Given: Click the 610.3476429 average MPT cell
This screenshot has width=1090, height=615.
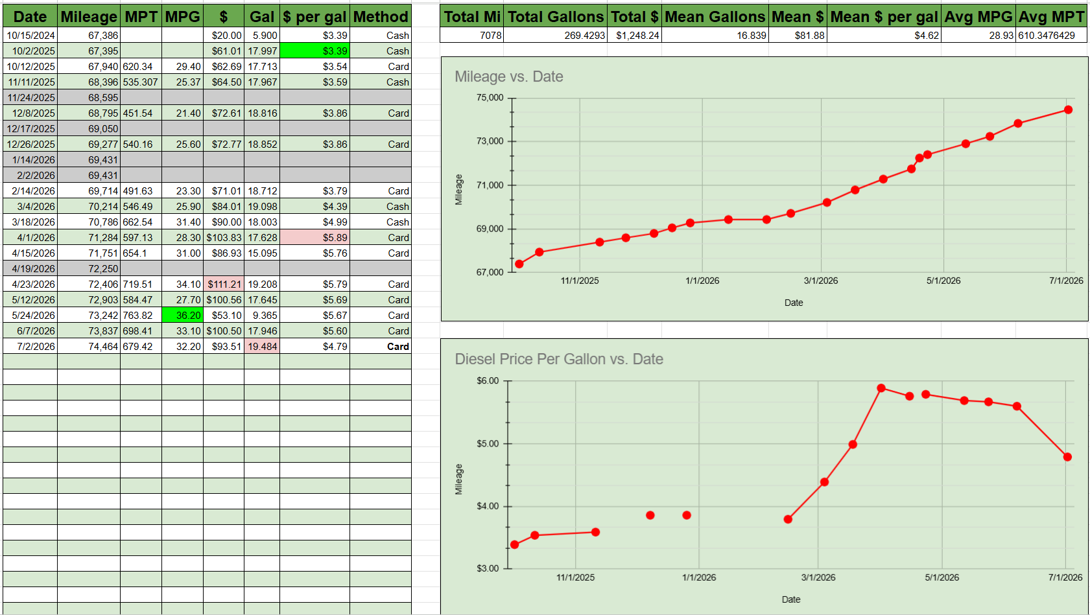Looking at the screenshot, I should [1051, 35].
